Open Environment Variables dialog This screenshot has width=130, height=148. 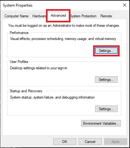click(101, 123)
